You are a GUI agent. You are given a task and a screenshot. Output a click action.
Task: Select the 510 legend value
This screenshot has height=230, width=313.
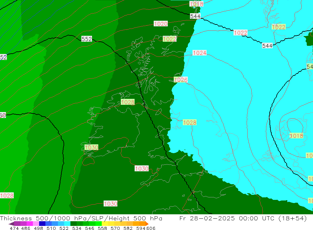click(x=51, y=228)
